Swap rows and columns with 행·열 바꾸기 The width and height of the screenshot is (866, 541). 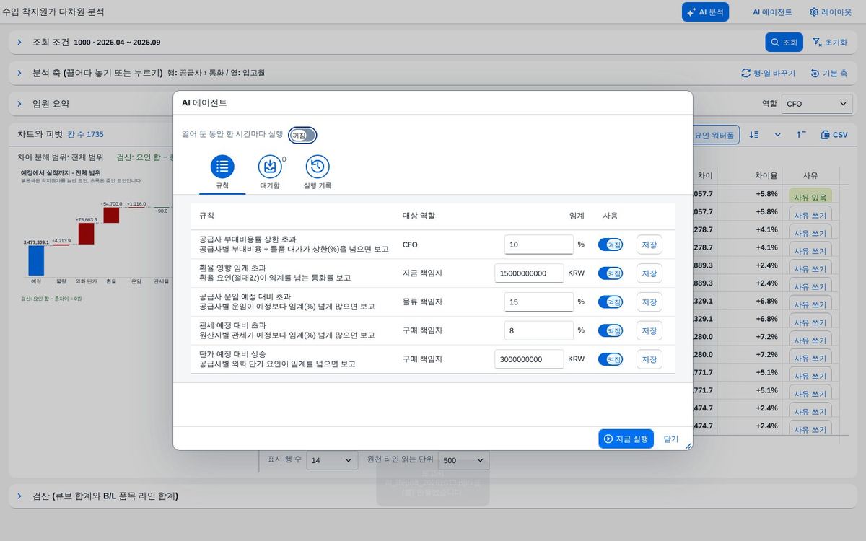pyautogui.click(x=768, y=74)
